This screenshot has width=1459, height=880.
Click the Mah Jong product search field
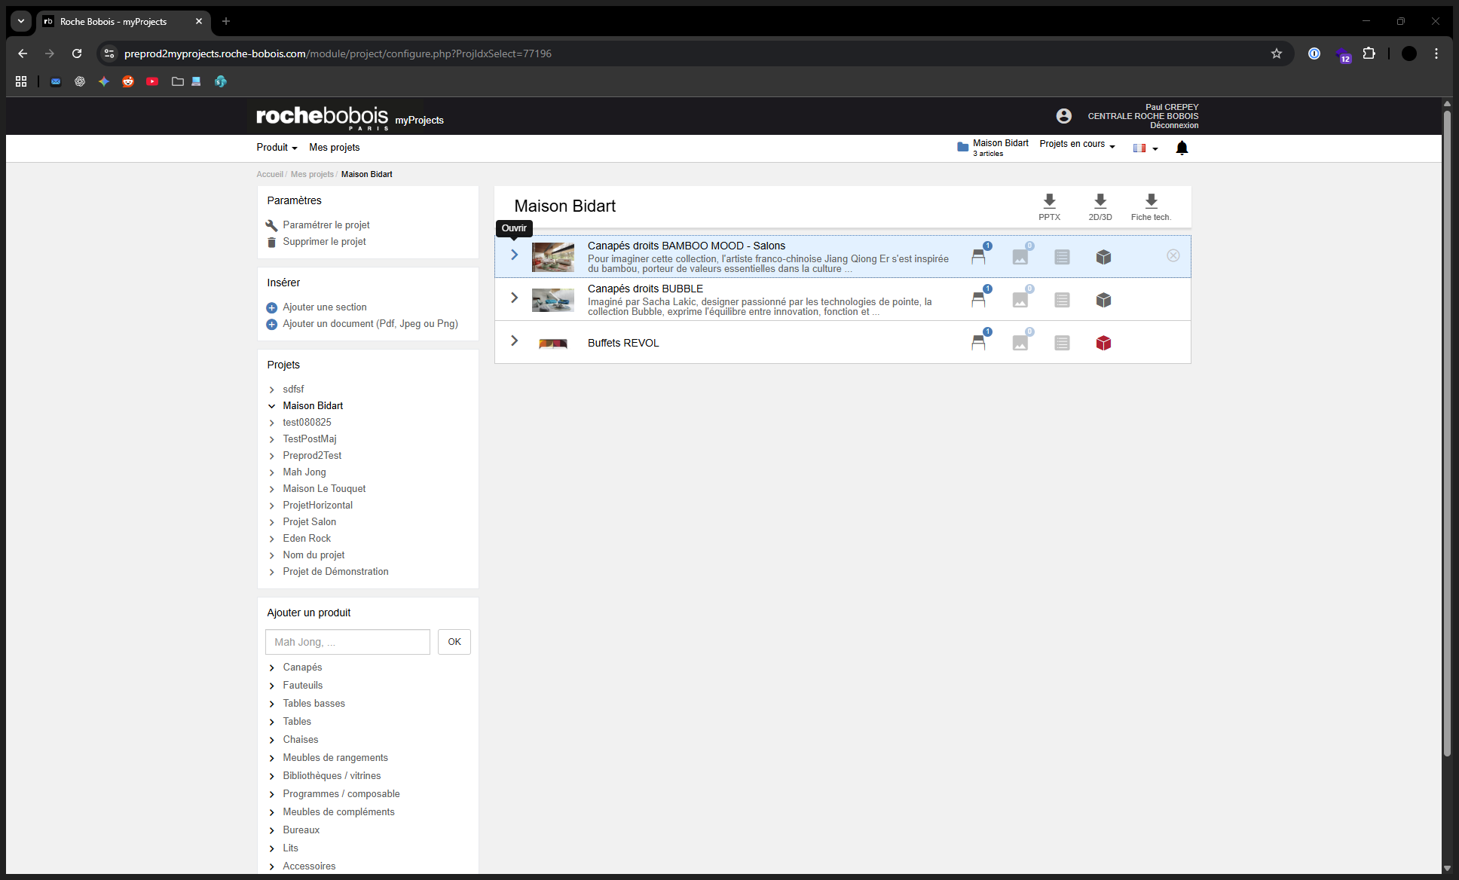347,642
